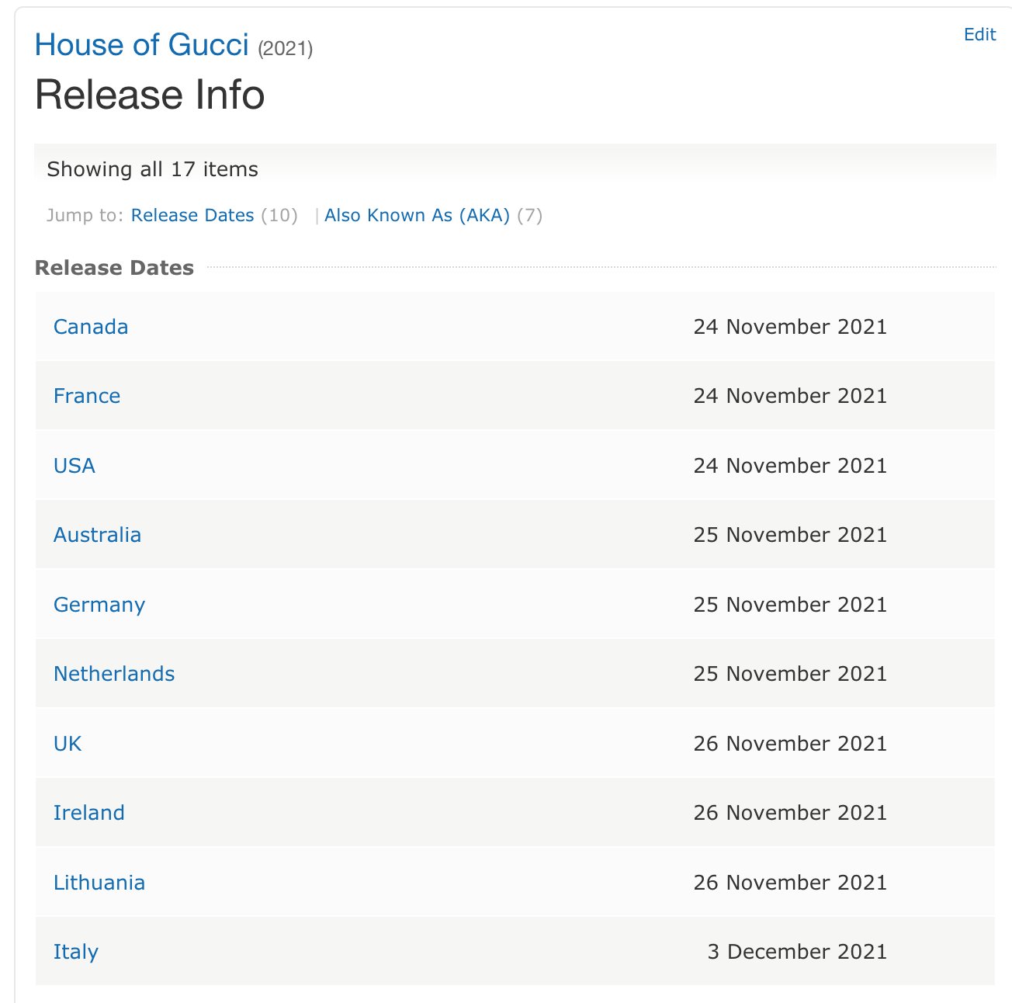Click the 'Jump to:' label

click(x=85, y=215)
